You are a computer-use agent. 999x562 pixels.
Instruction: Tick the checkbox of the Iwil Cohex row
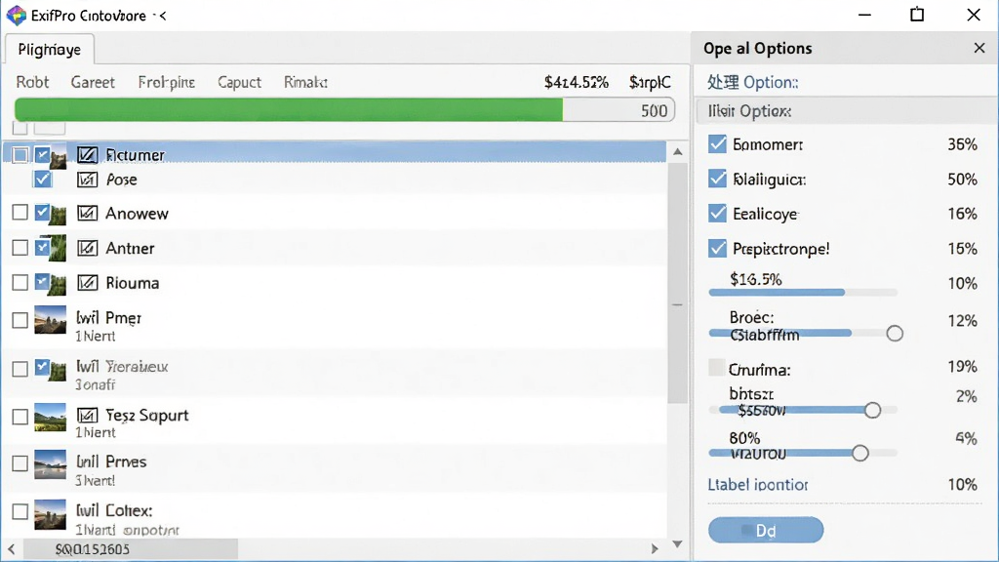point(20,511)
